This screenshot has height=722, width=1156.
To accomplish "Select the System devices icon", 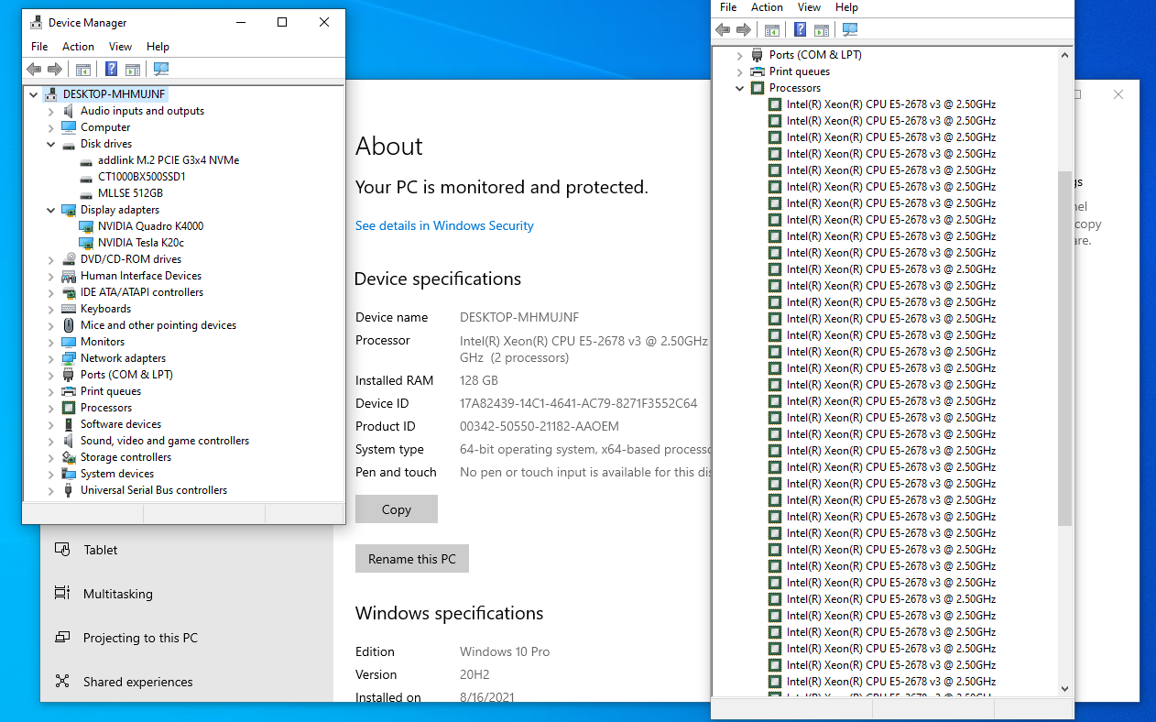I will tap(69, 474).
